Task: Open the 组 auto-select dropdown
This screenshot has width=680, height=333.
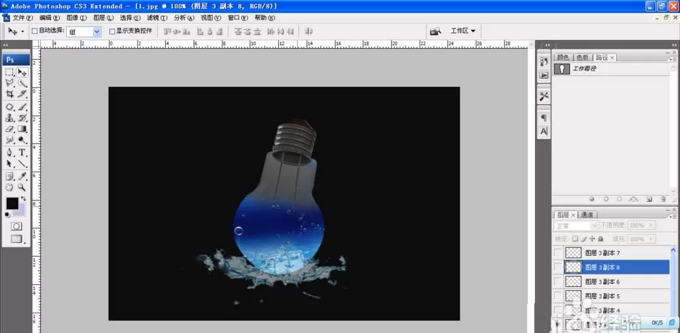Action: 97,31
